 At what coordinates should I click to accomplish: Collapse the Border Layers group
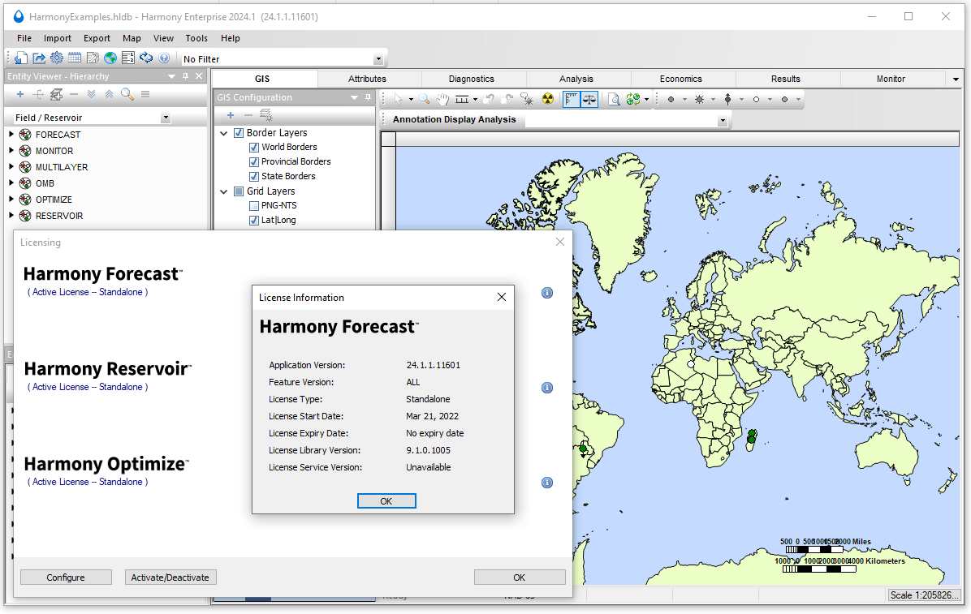pos(223,132)
